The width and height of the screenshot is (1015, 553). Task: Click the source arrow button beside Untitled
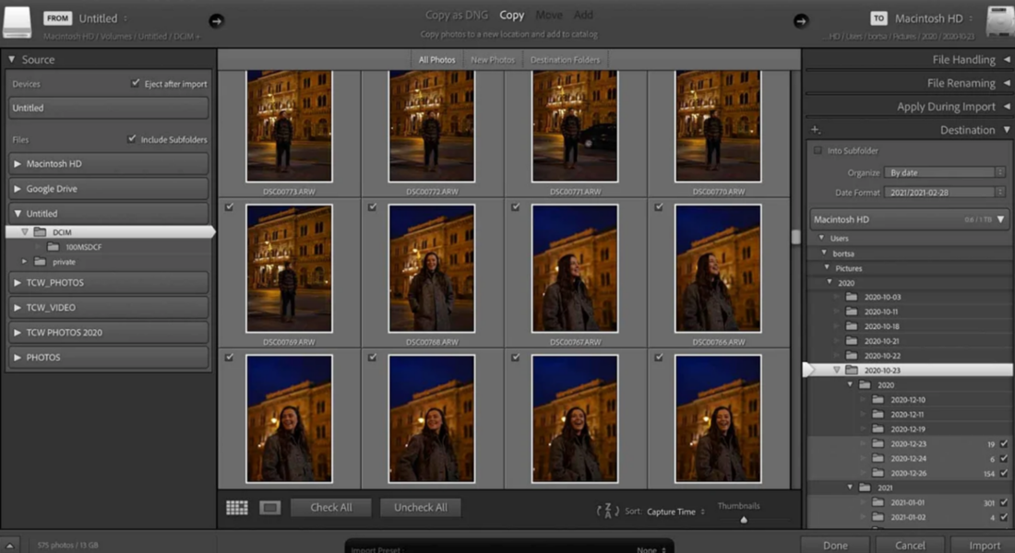tap(216, 20)
